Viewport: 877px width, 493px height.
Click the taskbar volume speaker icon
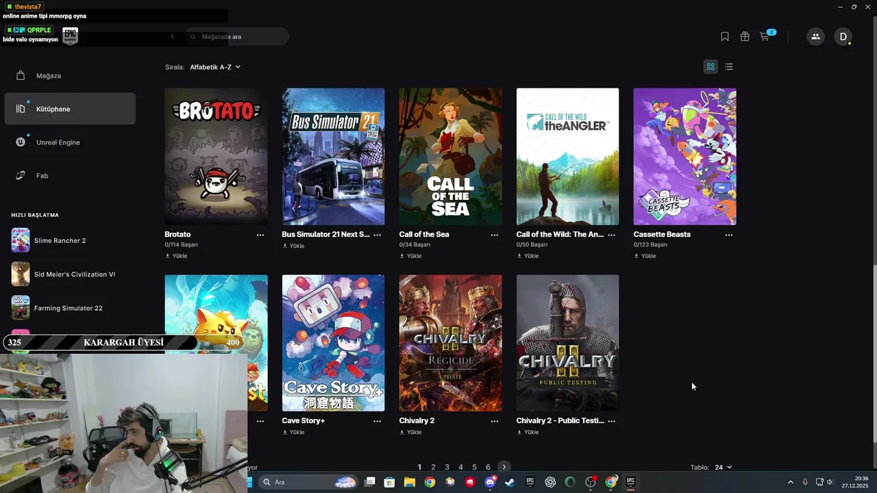pos(830,482)
